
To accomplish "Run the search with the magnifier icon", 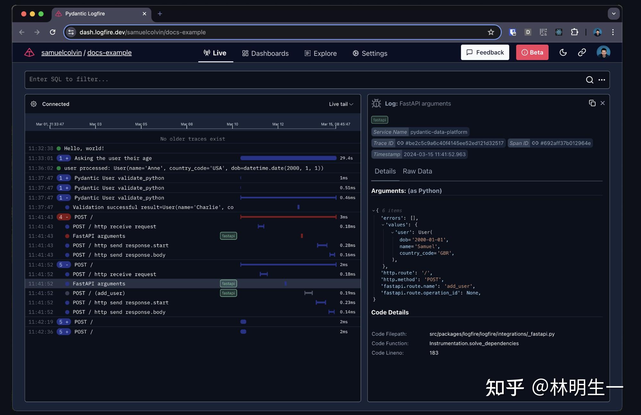I will point(590,80).
